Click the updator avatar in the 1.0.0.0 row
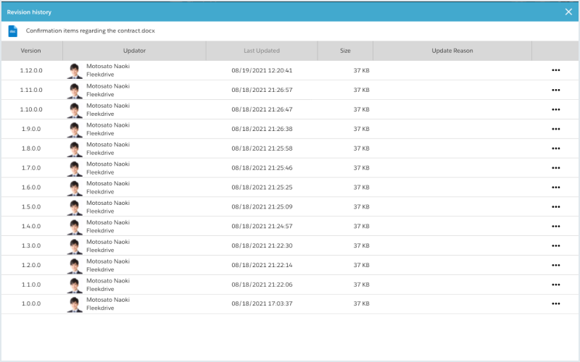This screenshot has width=580, height=362. 75,304
